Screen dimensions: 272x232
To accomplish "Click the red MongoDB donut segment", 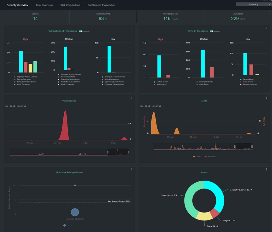I will [215, 213].
